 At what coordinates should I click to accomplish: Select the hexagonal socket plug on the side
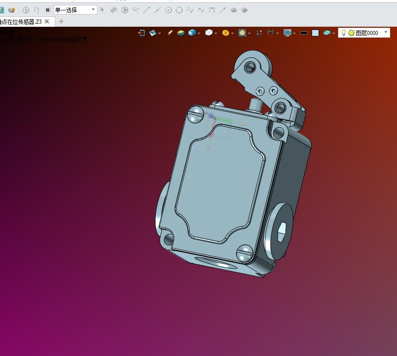click(x=282, y=231)
